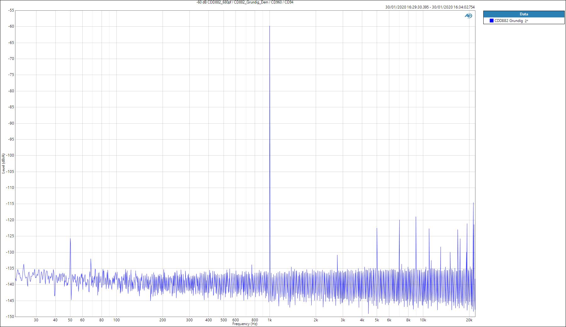The width and height of the screenshot is (566, 327).
Task: Click the Data legend header
Action: point(524,14)
